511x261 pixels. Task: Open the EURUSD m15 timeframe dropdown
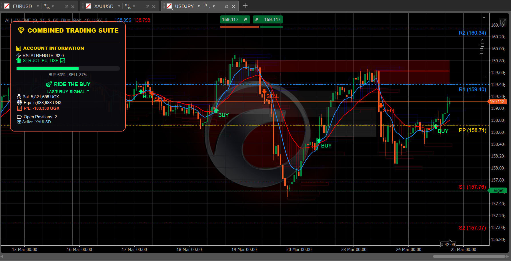[53, 6]
